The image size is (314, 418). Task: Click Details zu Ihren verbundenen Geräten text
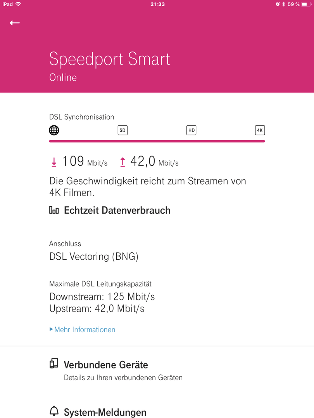coord(123,377)
